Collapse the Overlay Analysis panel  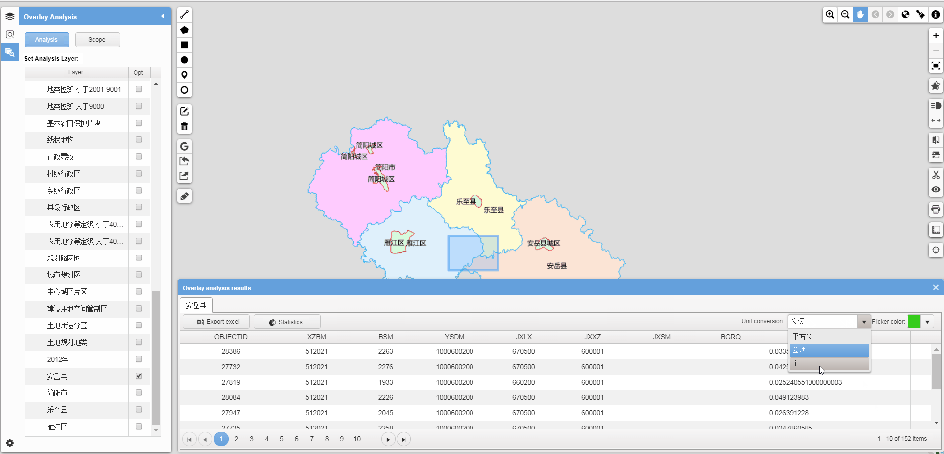[x=163, y=16]
